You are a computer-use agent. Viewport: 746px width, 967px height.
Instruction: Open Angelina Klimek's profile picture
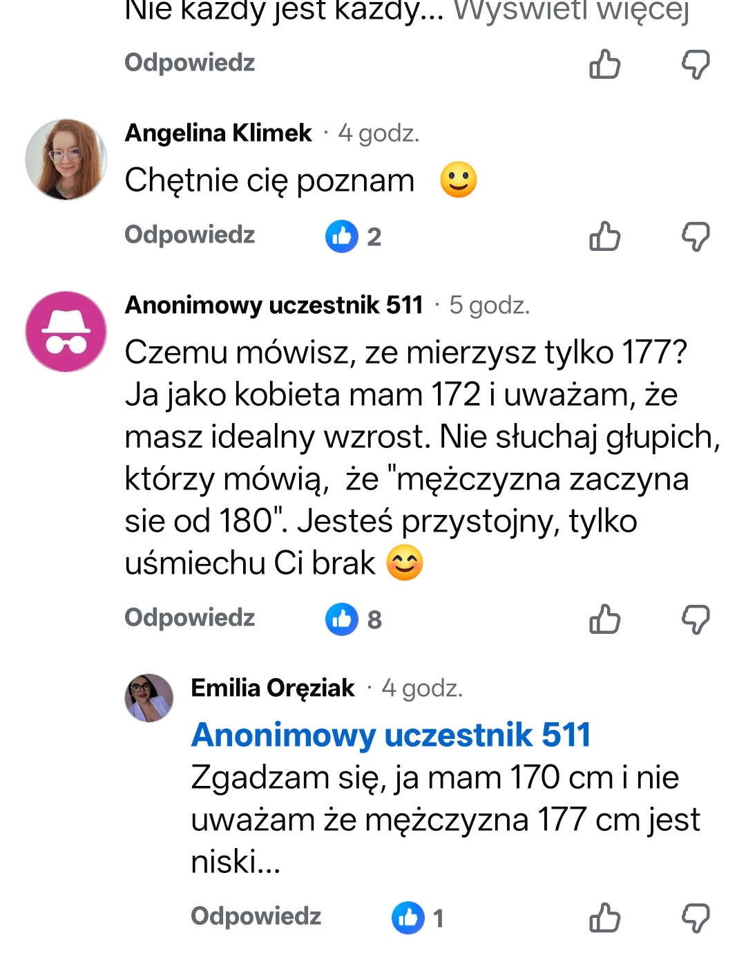click(x=66, y=159)
